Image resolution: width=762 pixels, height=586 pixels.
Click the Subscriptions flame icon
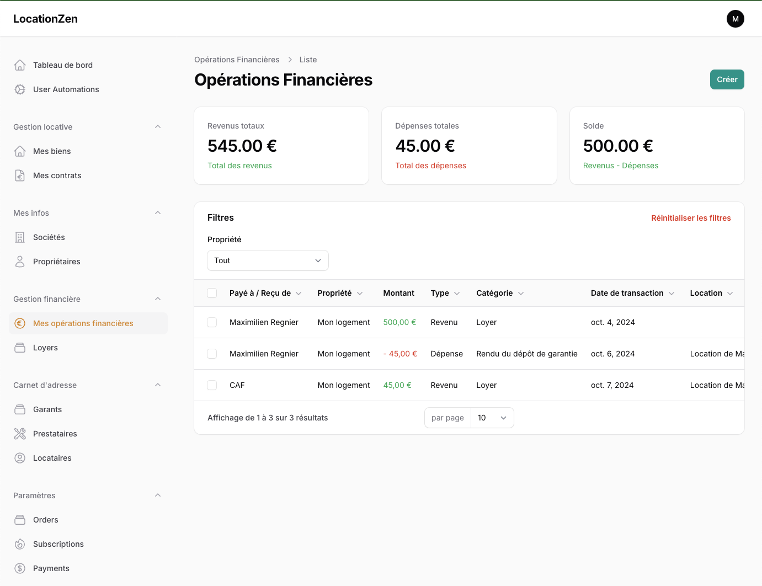20,544
